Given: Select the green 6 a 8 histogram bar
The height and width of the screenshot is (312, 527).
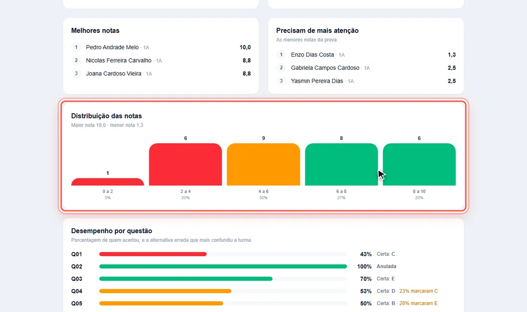Looking at the screenshot, I should (342, 164).
